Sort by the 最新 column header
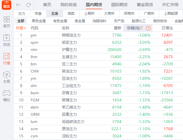 click(x=117, y=28)
